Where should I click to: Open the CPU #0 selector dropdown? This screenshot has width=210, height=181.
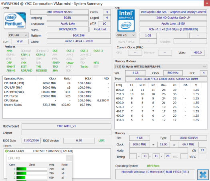click(18, 35)
